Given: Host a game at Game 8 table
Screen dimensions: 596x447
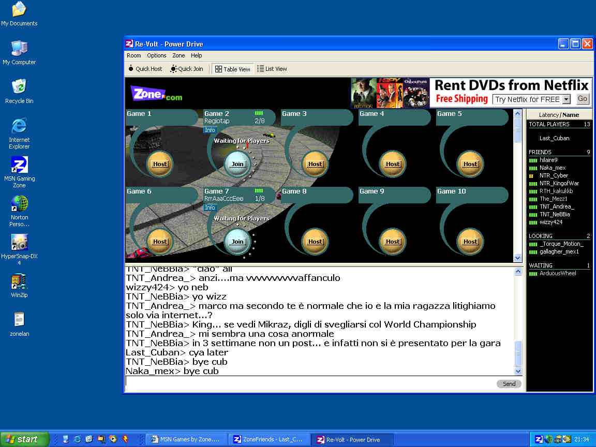Looking at the screenshot, I should 315,242.
